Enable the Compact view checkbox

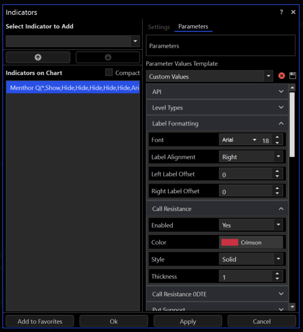(x=109, y=73)
